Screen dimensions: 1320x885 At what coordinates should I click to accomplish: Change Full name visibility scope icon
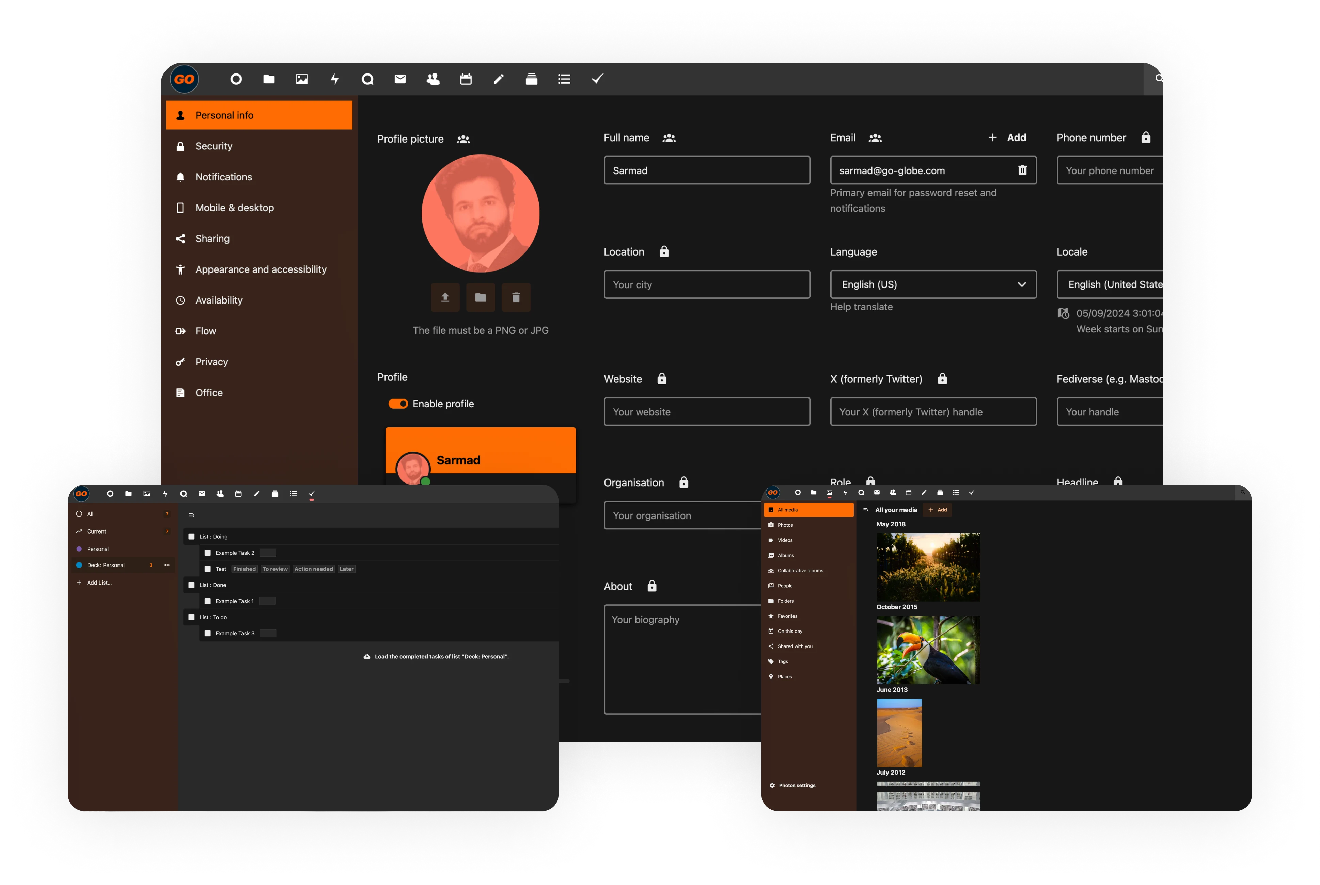pyautogui.click(x=669, y=138)
